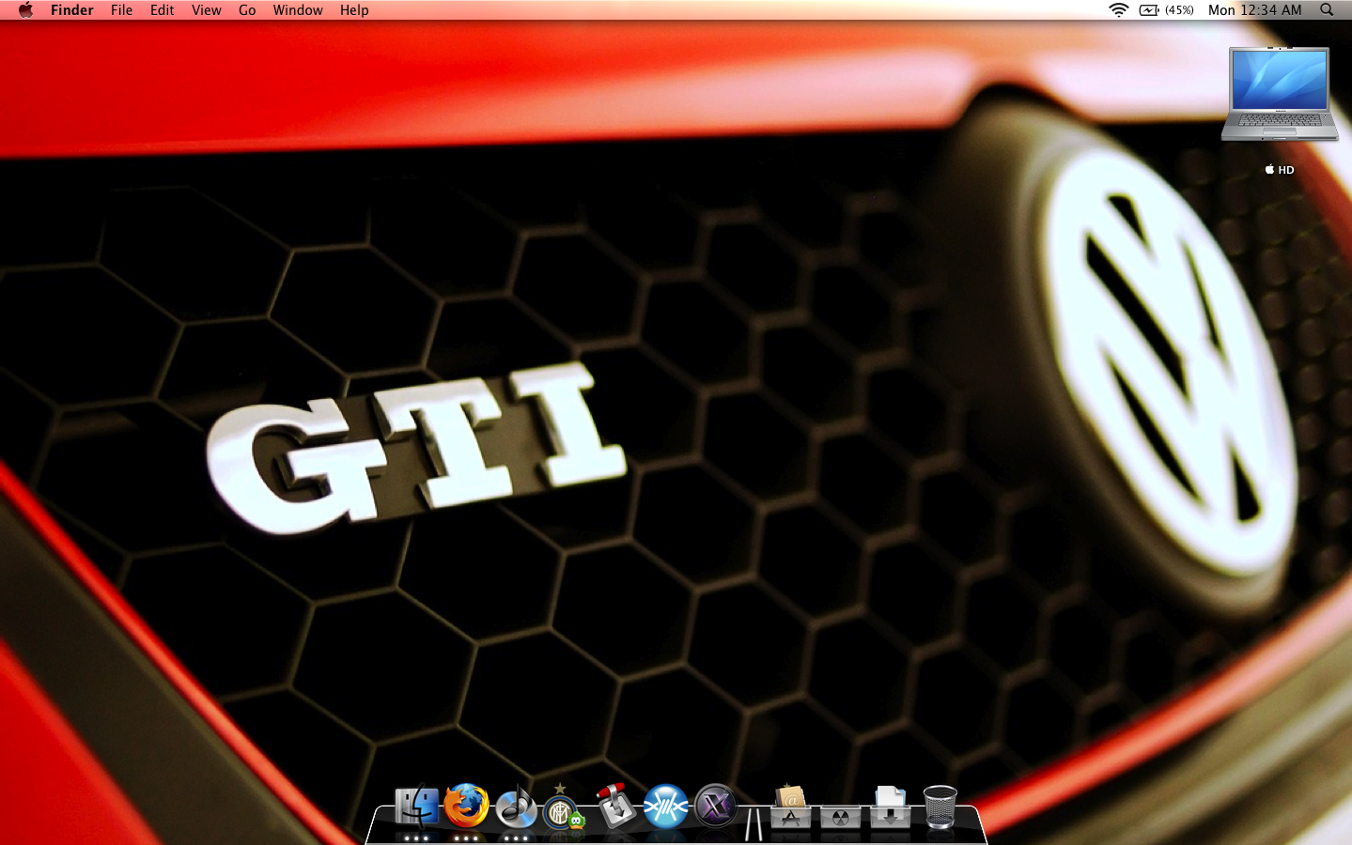The height and width of the screenshot is (845, 1352).
Task: Open the Edit menu
Action: coord(163,9)
